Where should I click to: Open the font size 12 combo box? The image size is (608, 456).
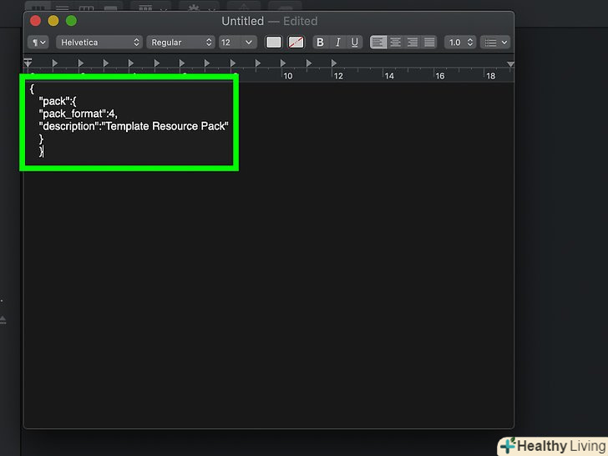point(238,43)
